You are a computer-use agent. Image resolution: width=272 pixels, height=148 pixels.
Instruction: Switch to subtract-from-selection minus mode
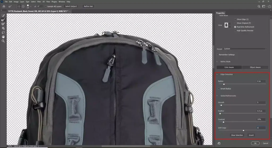23,6
